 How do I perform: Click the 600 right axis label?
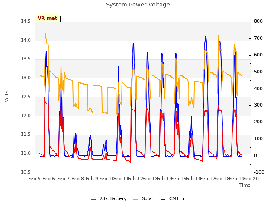[258, 55]
